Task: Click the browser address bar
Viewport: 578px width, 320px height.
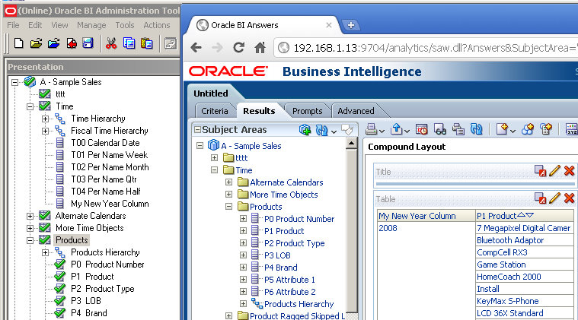Action: (x=428, y=48)
